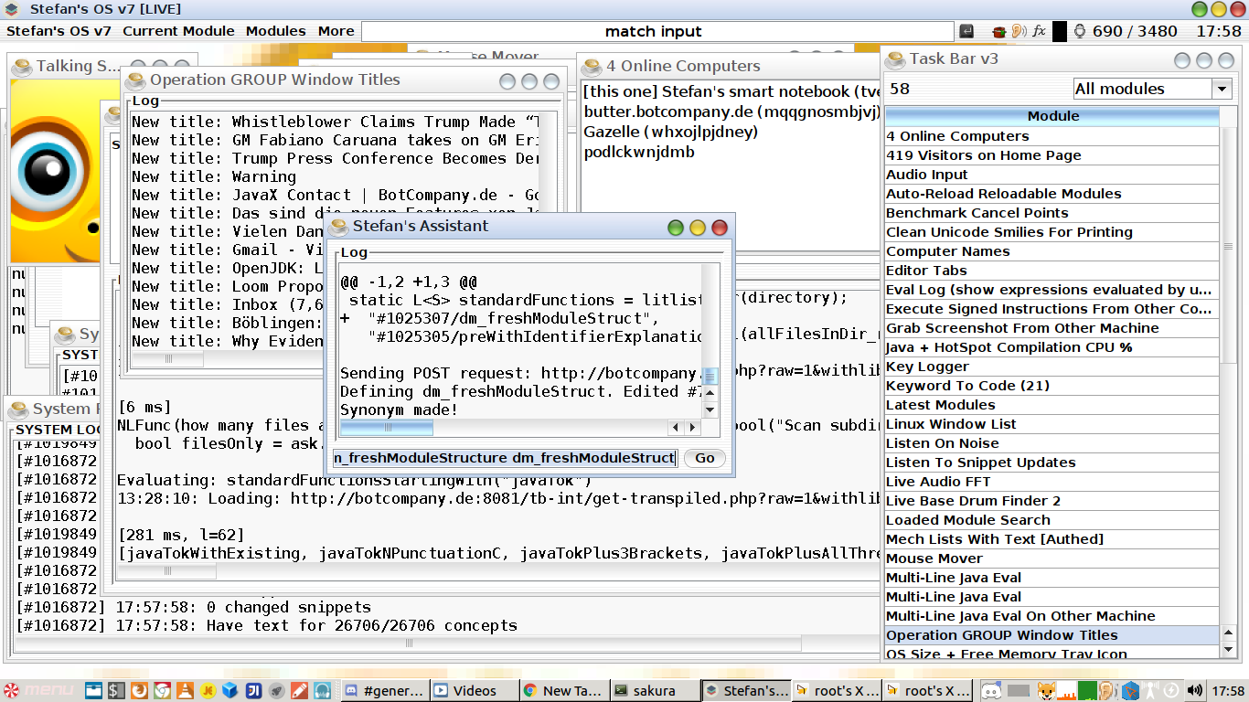1249x702 pixels.
Task: Click the match input text field
Action: 653,31
